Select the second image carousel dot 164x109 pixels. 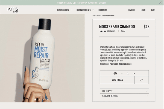click(x=39, y=100)
